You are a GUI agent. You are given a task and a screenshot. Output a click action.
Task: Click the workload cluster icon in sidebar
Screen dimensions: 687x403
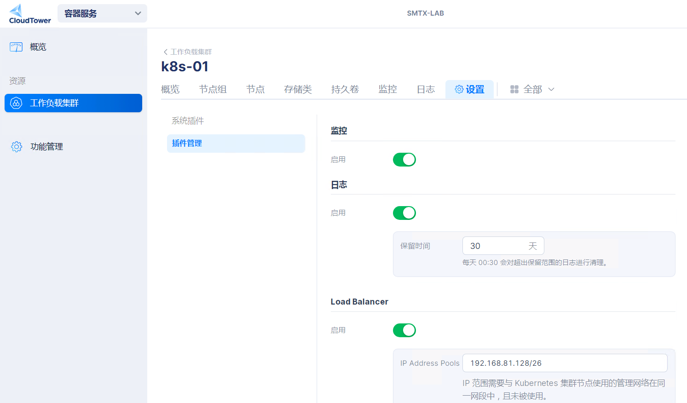point(16,103)
